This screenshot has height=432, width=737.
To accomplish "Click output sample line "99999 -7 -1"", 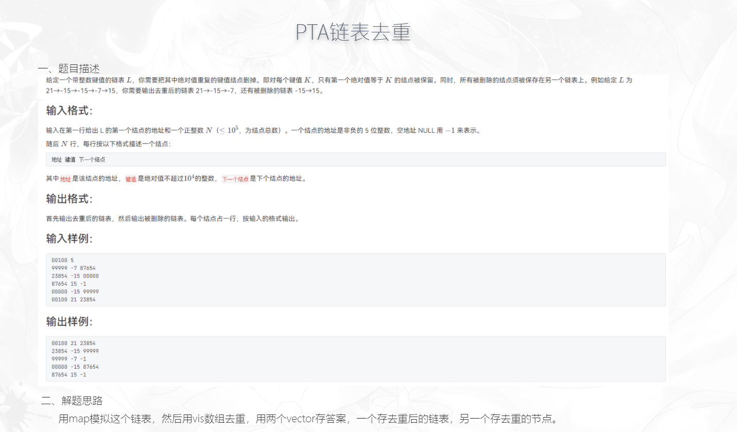I will click(69, 359).
